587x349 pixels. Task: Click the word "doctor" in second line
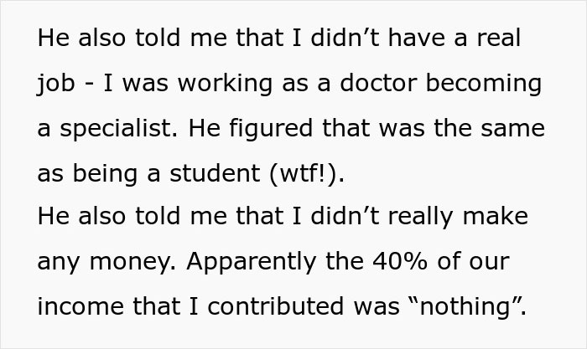[378, 83]
